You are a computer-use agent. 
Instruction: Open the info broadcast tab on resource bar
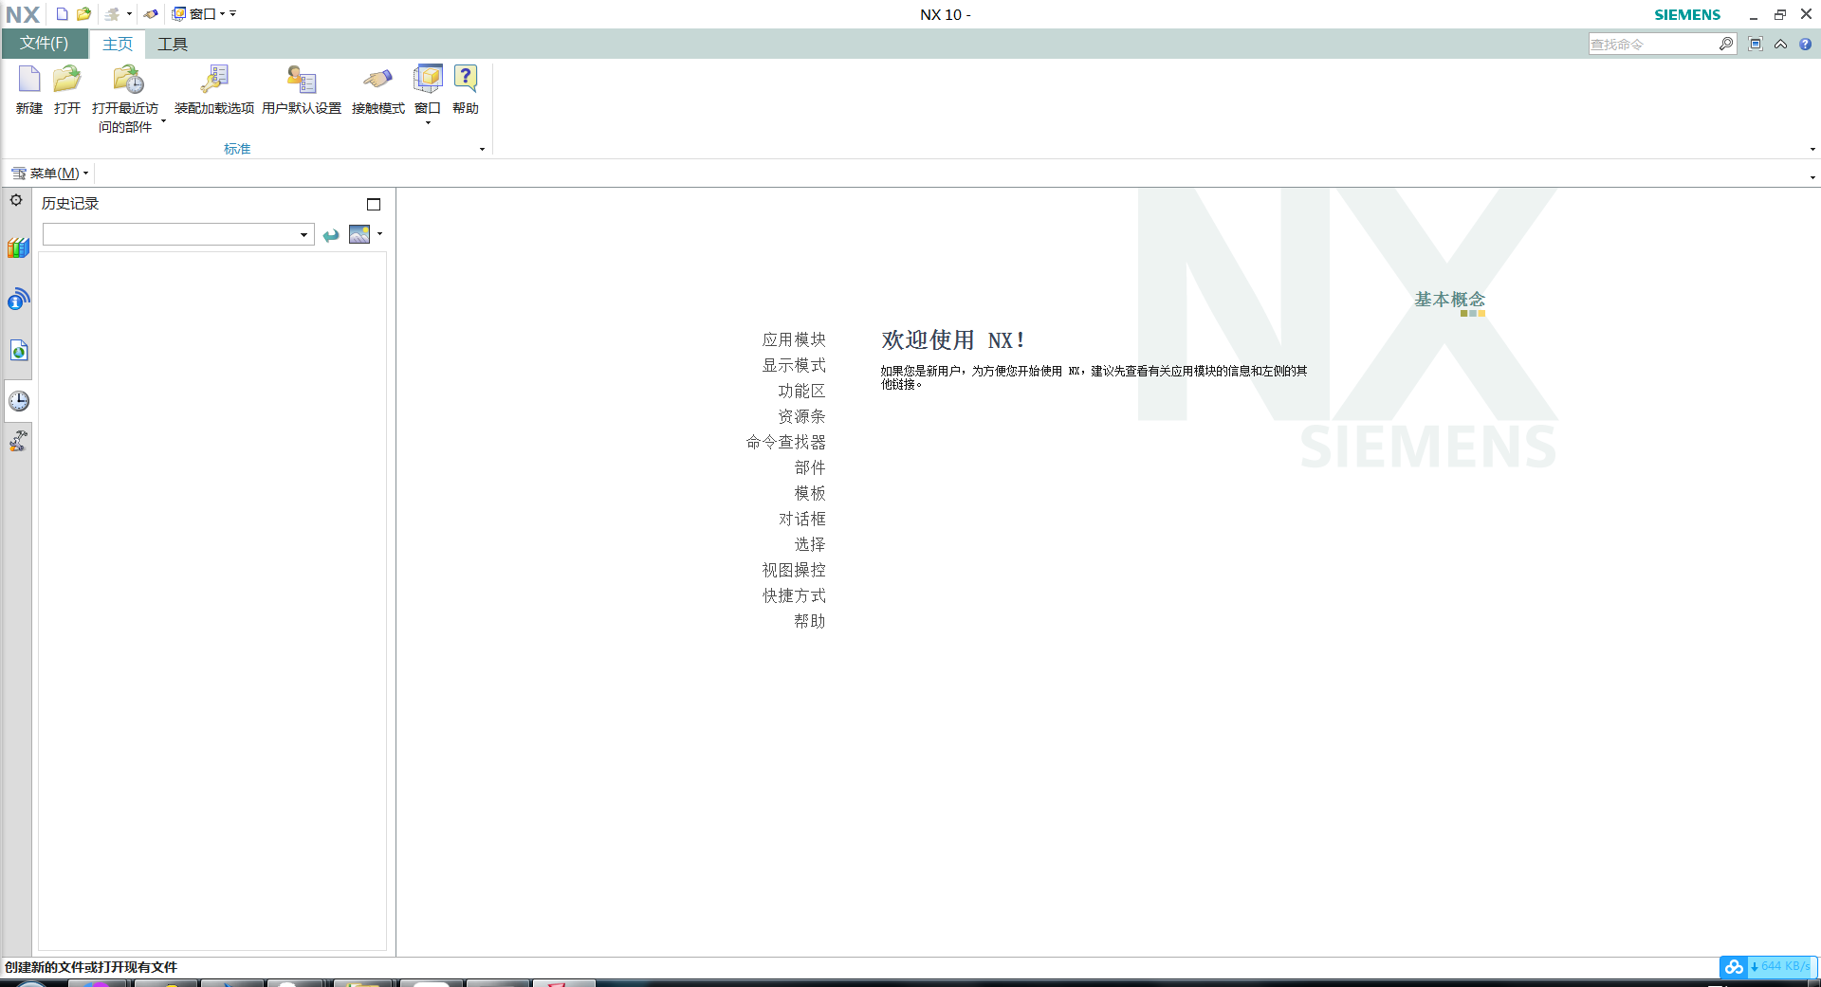(x=18, y=300)
